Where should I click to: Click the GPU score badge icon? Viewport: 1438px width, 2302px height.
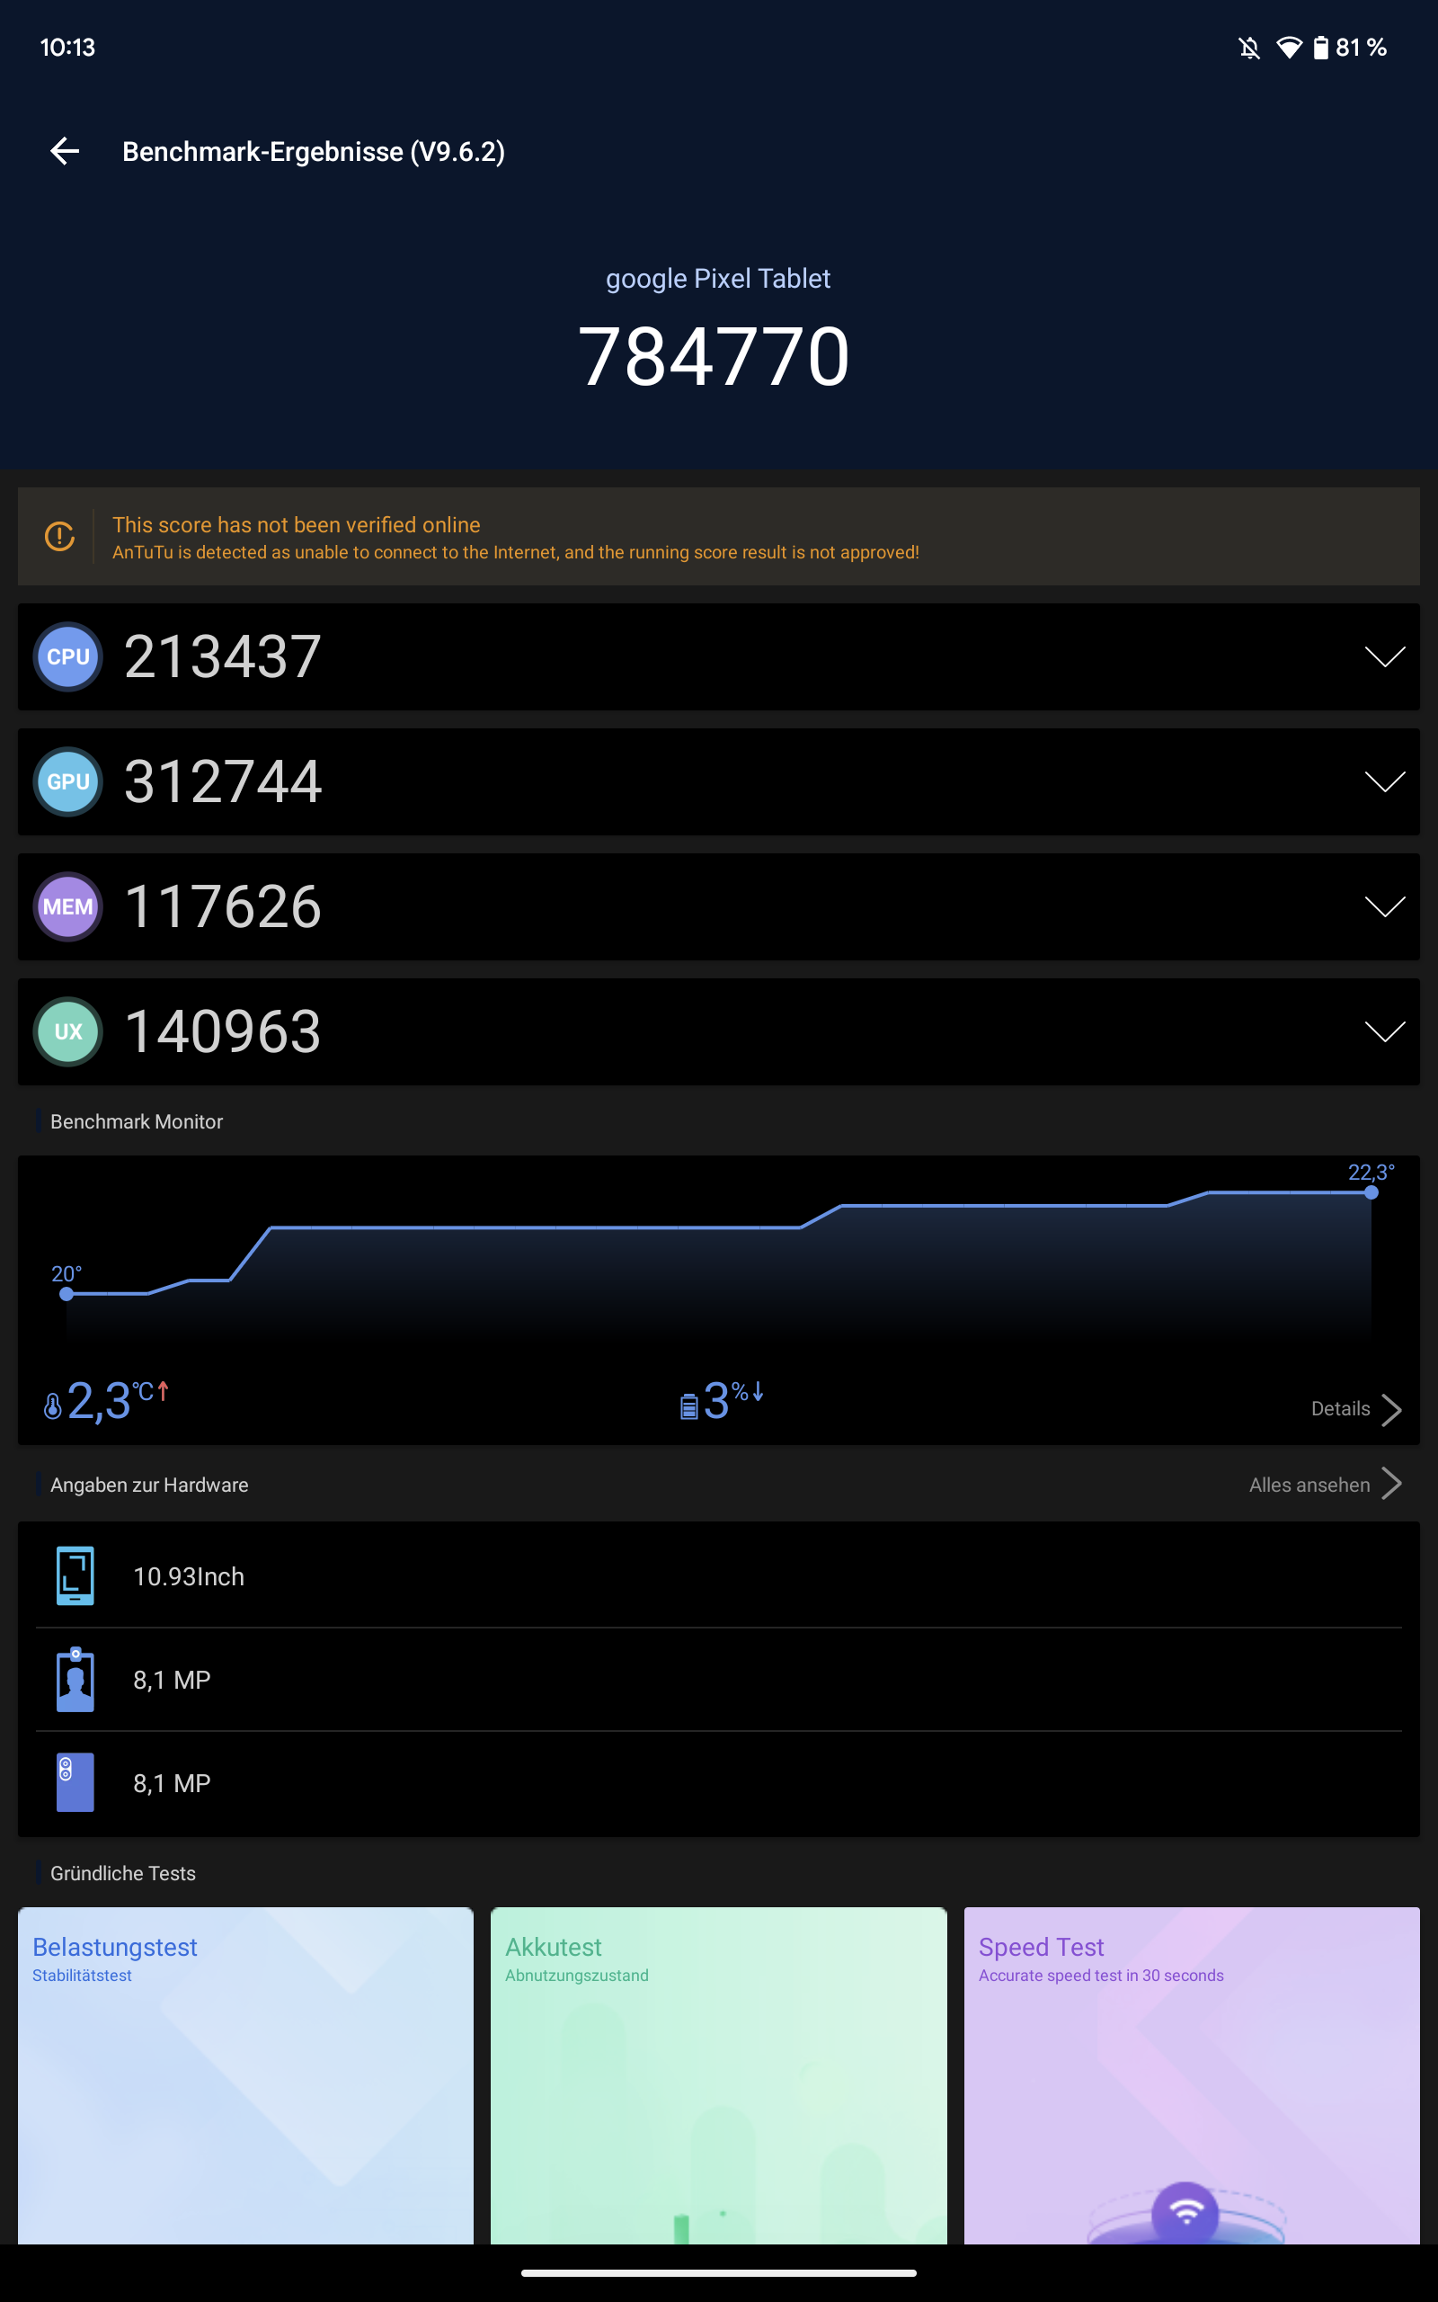[x=68, y=782]
